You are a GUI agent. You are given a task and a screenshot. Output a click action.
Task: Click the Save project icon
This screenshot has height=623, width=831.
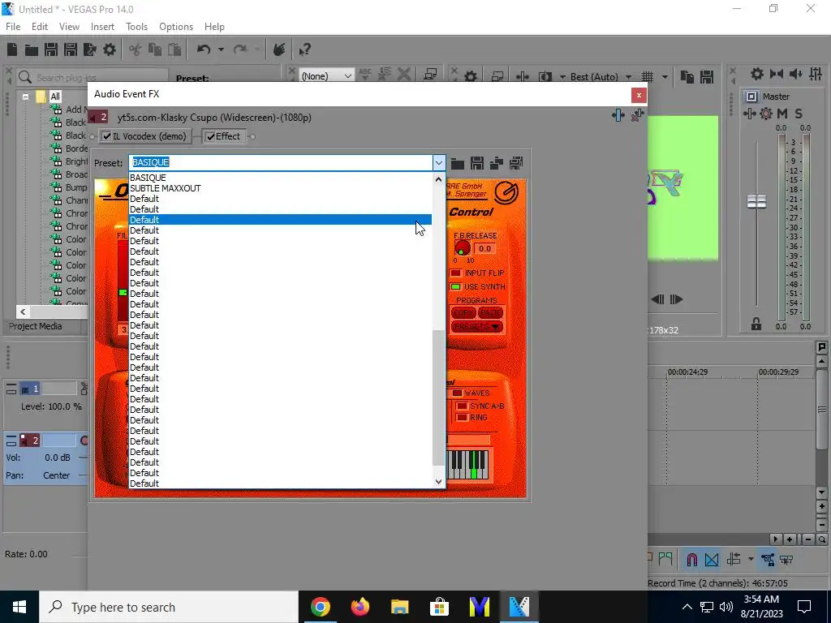[x=51, y=49]
